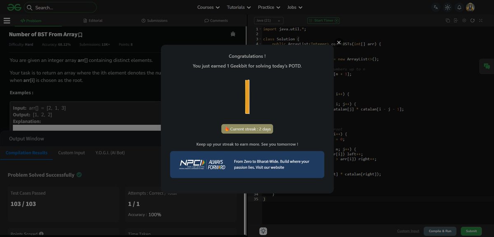This screenshot has height=237, width=494.
Task: Collapse code fold arrow on line 3
Action: point(261,39)
